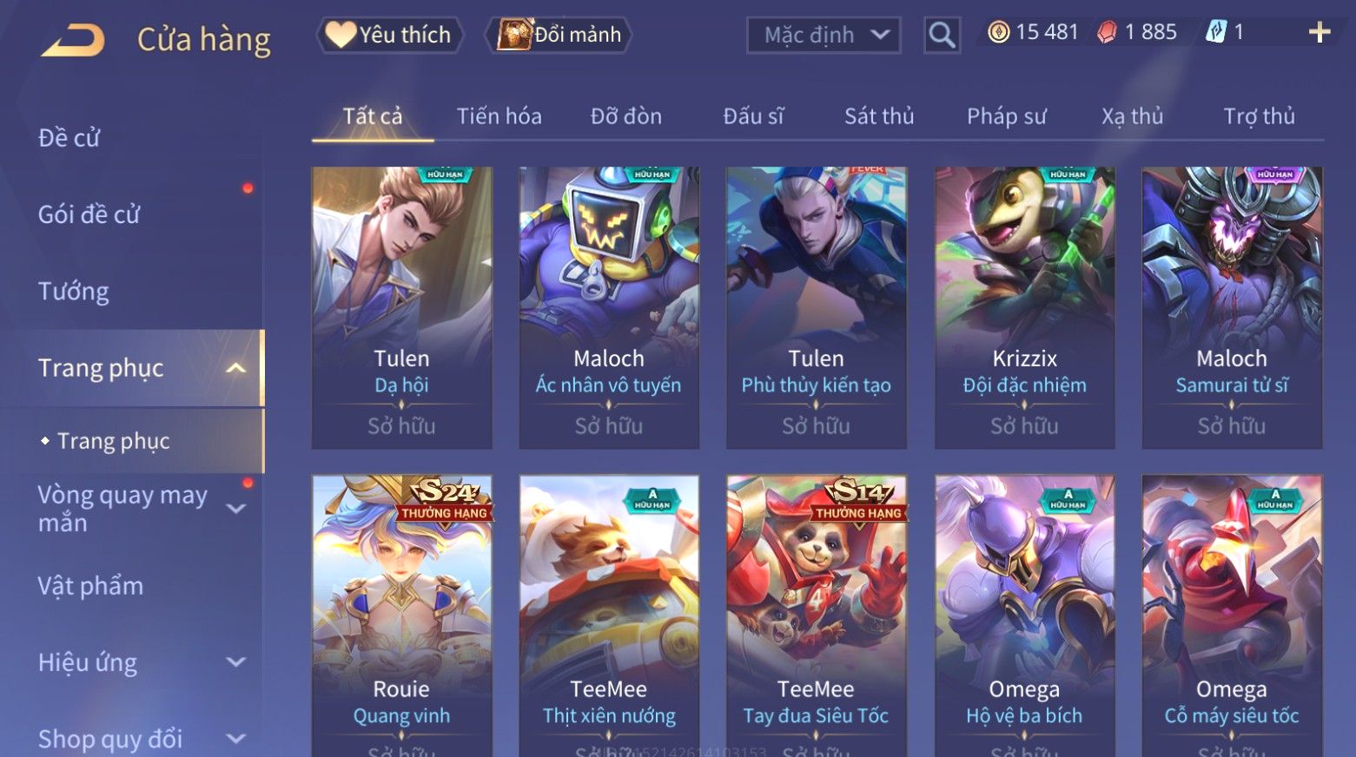Viewport: 1356px width, 757px height.
Task: Open the Krizzix Đội đặc nhiệm skin card
Action: 1024,307
